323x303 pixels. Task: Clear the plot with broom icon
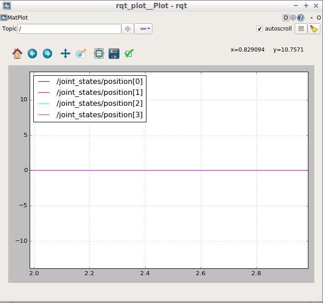314,29
